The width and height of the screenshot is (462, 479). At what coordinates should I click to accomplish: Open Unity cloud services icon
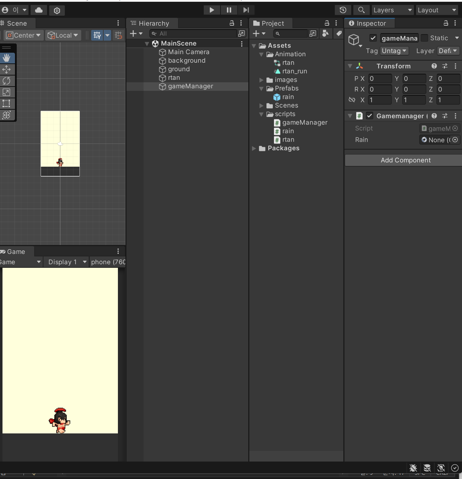(39, 10)
